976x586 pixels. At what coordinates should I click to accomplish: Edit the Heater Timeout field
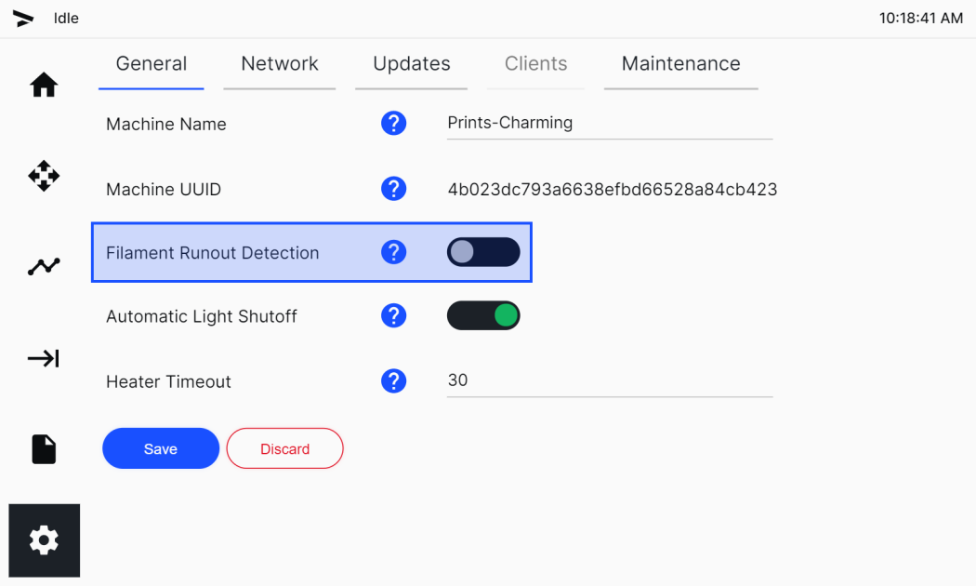tap(610, 380)
